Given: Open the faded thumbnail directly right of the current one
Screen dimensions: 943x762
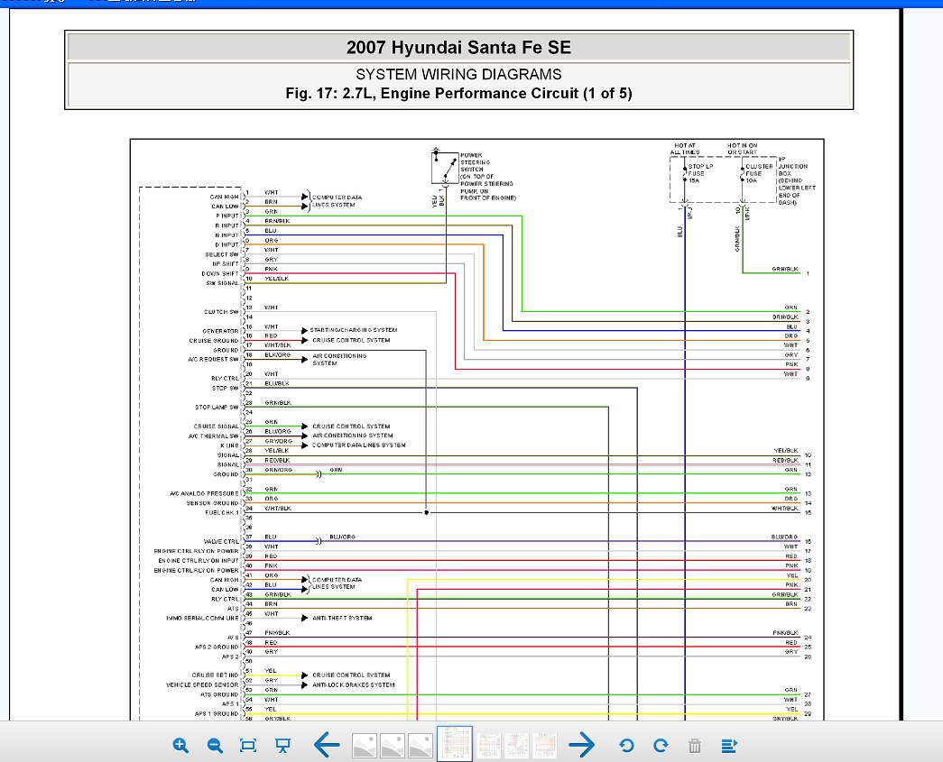Looking at the screenshot, I should pyautogui.click(x=489, y=746).
